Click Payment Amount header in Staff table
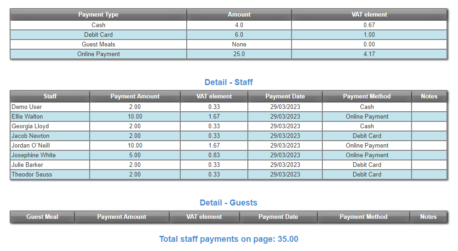458x251 pixels. [x=135, y=97]
